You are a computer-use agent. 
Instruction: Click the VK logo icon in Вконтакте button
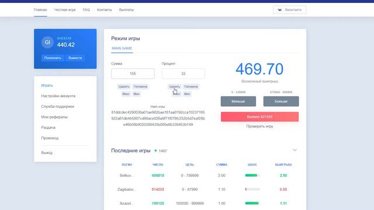click(x=280, y=10)
